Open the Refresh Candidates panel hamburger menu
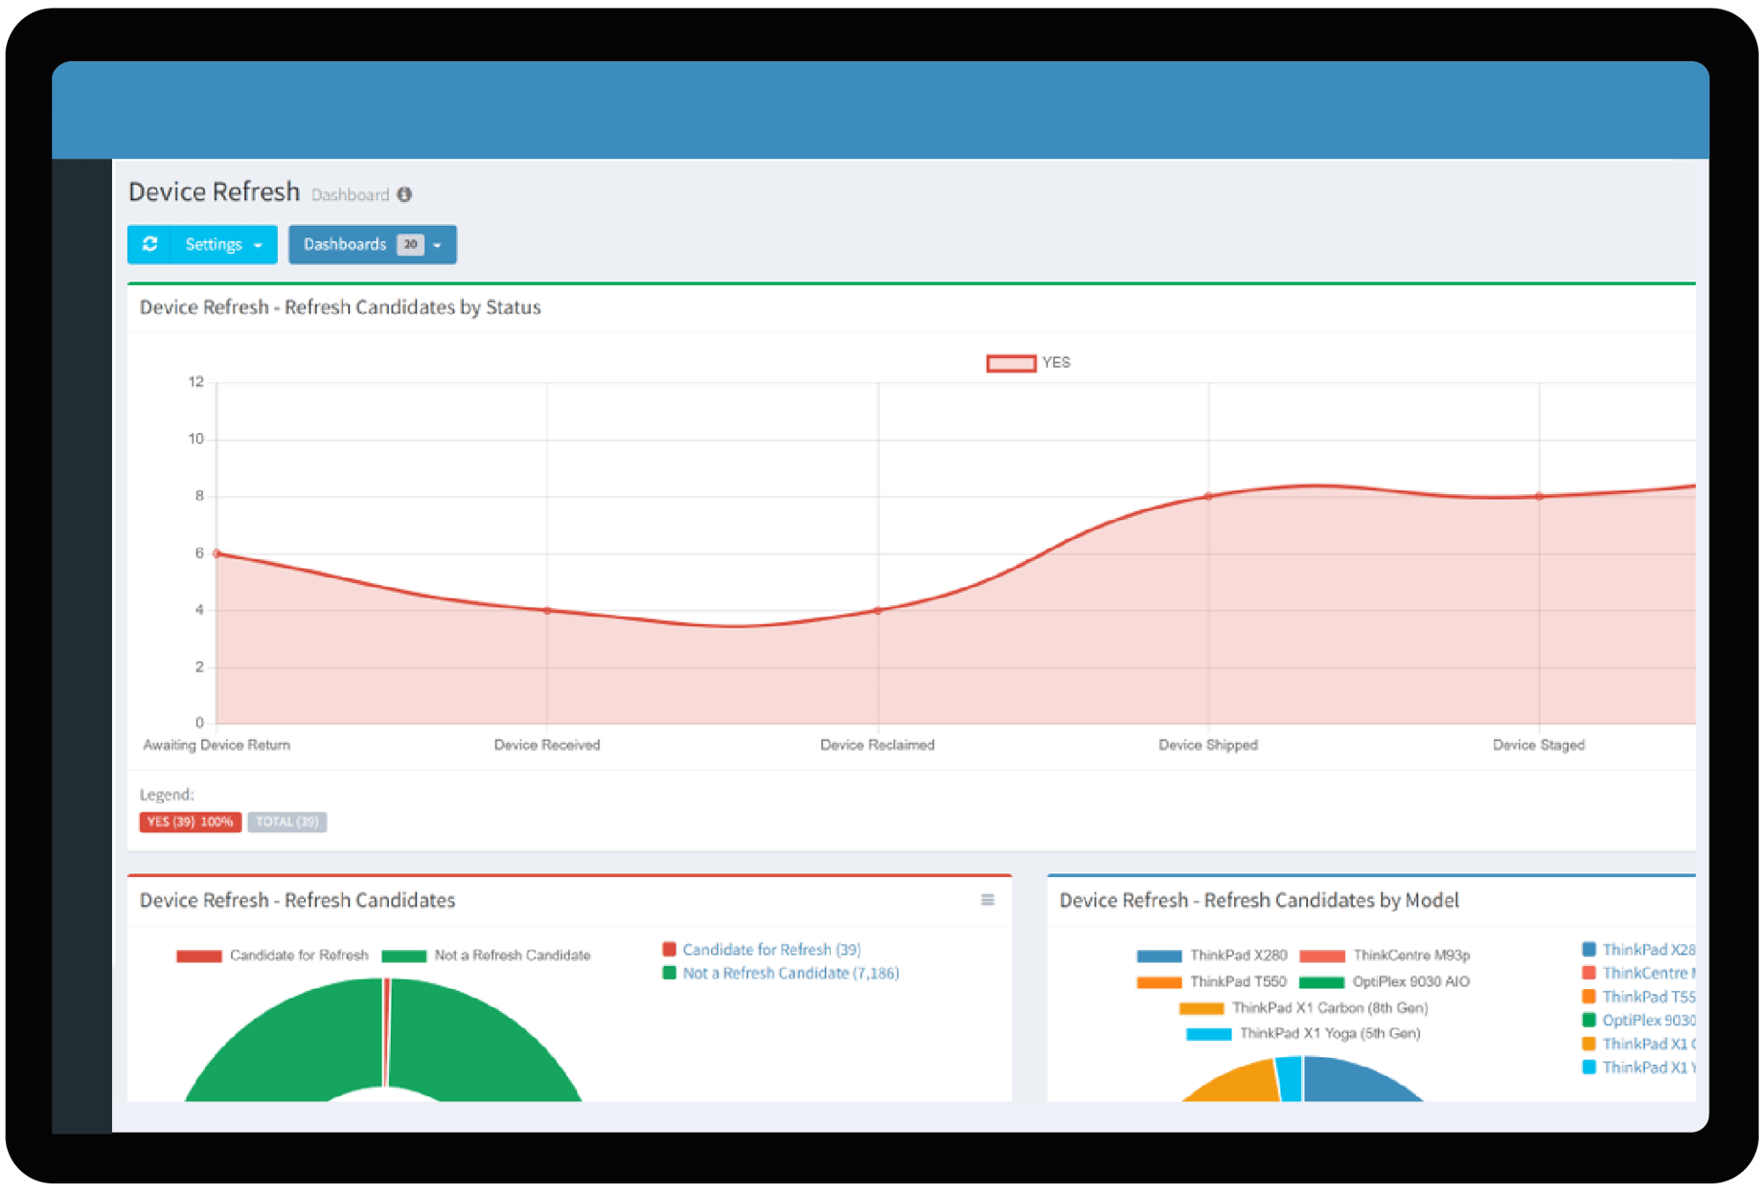 pos(988,900)
